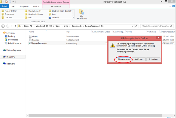Click the Alle extrahieren ribbon icon
Screen dimensions: 176x118
click(82, 14)
